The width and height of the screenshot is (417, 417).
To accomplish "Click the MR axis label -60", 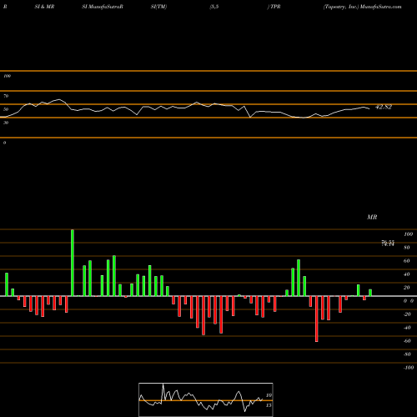I will coord(407,341).
